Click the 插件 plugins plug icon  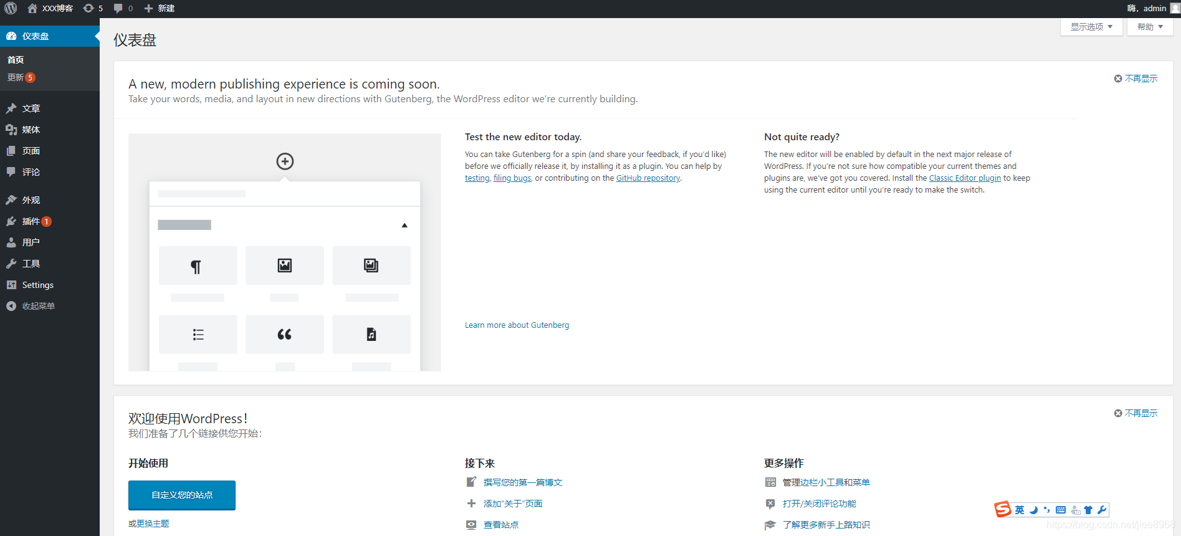[11, 221]
